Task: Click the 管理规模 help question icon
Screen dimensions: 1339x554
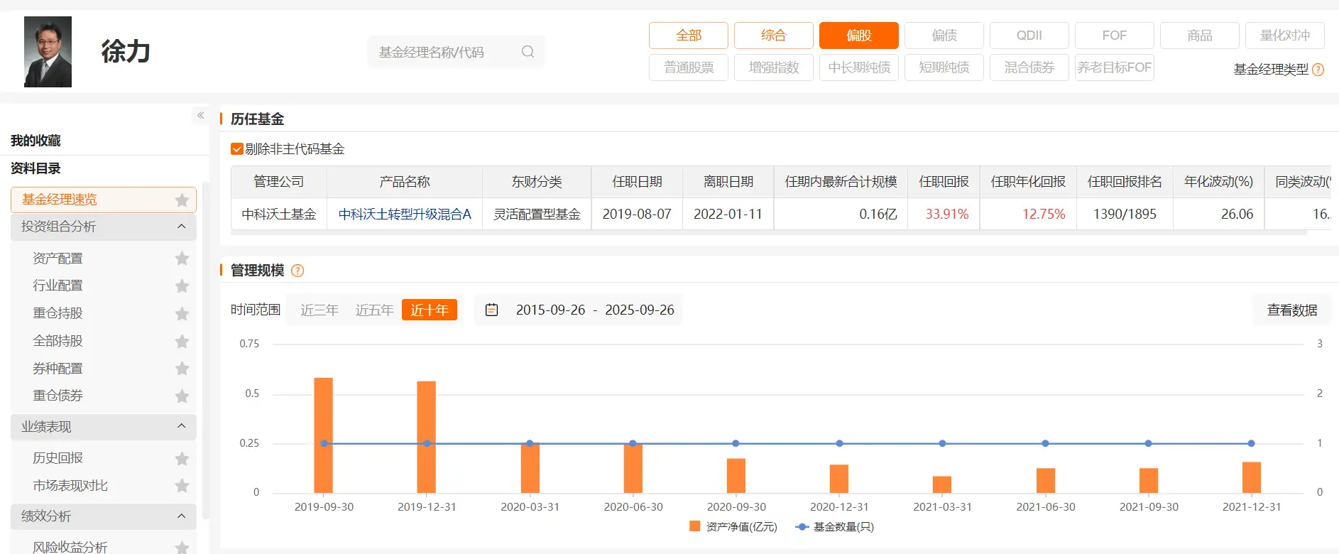Action: (x=297, y=271)
